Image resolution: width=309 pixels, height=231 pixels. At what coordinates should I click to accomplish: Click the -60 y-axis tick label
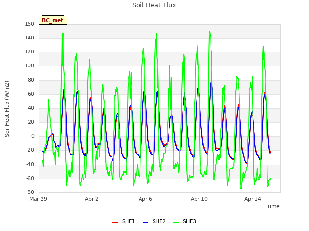30,178
